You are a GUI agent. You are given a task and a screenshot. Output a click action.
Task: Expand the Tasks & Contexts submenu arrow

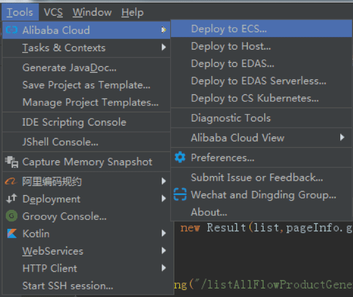pyautogui.click(x=164, y=48)
